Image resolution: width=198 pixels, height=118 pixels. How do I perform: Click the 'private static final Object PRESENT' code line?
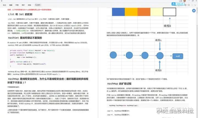(32, 51)
